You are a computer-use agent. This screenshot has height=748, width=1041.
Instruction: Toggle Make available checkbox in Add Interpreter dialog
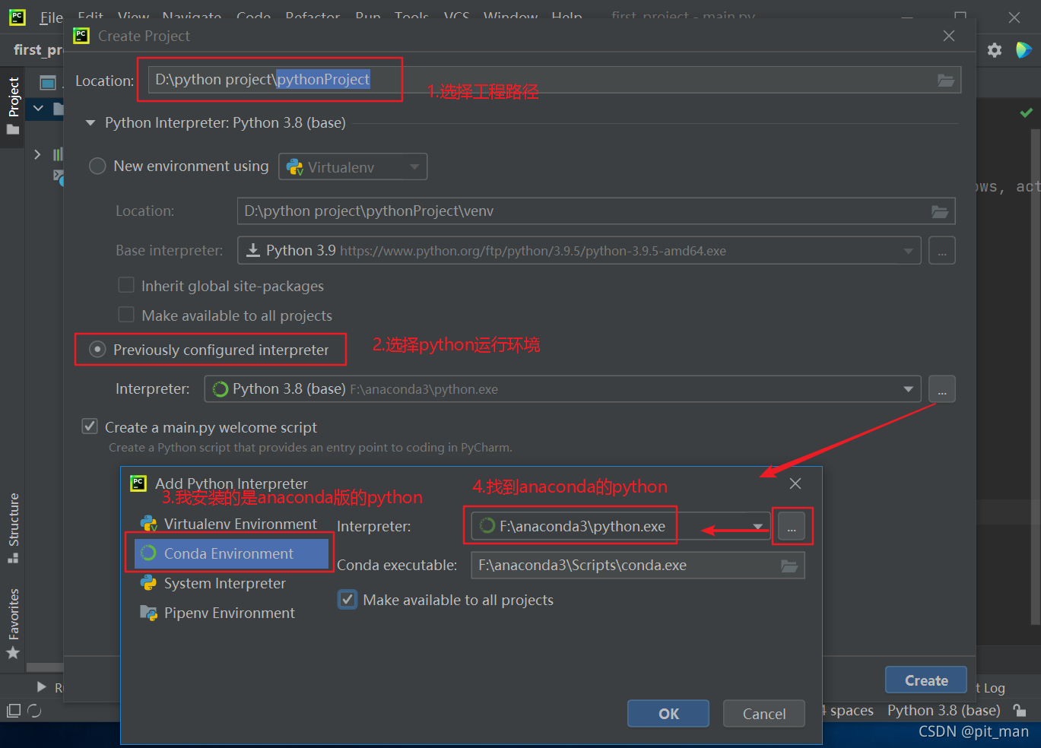pos(348,600)
